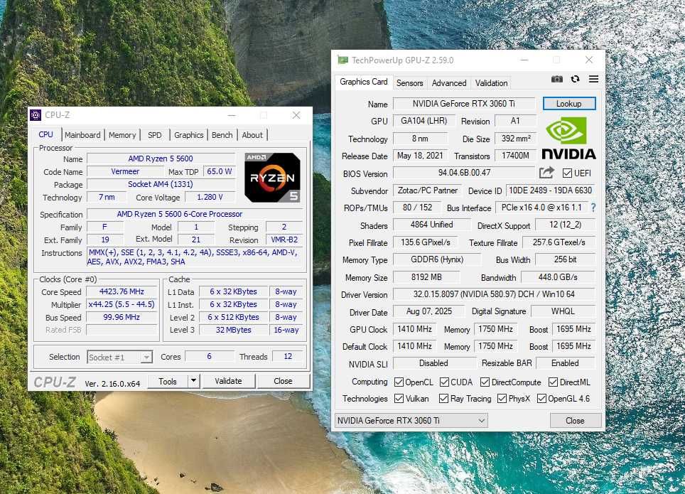Open the GPU-Z hamburger menu
The width and height of the screenshot is (685, 494).
click(593, 79)
